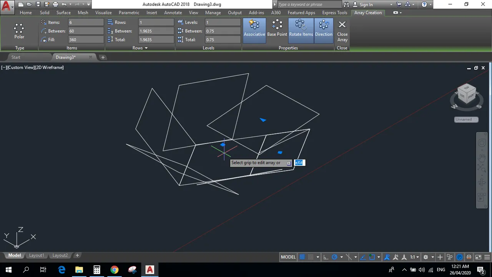Click the MODEL space button in status bar
This screenshot has height=277, width=492.
click(288, 257)
